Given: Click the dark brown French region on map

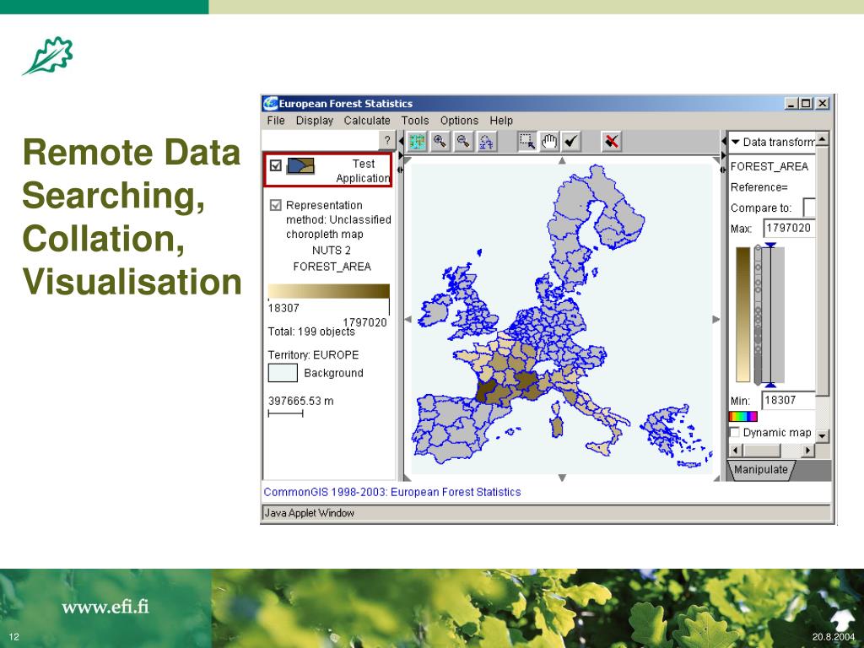Looking at the screenshot, I should pyautogui.click(x=486, y=392).
